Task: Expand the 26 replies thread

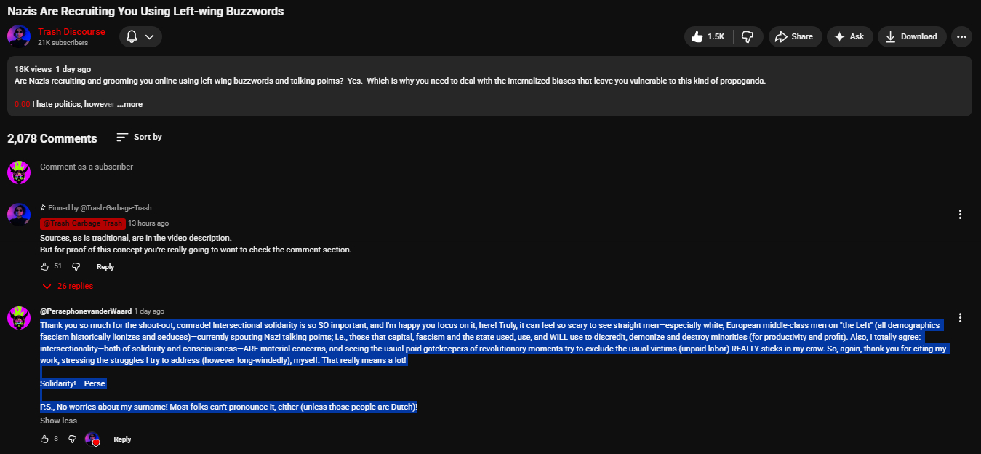Action: point(68,286)
